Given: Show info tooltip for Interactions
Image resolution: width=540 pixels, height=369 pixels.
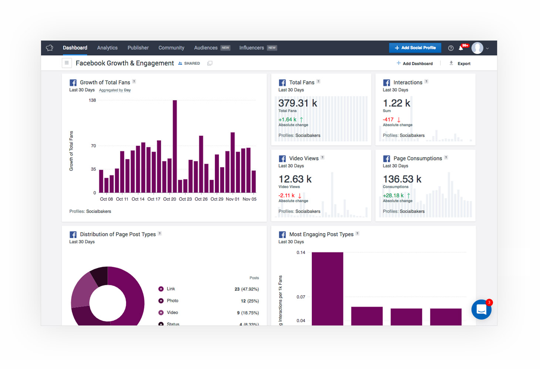Looking at the screenshot, I should click(426, 82).
